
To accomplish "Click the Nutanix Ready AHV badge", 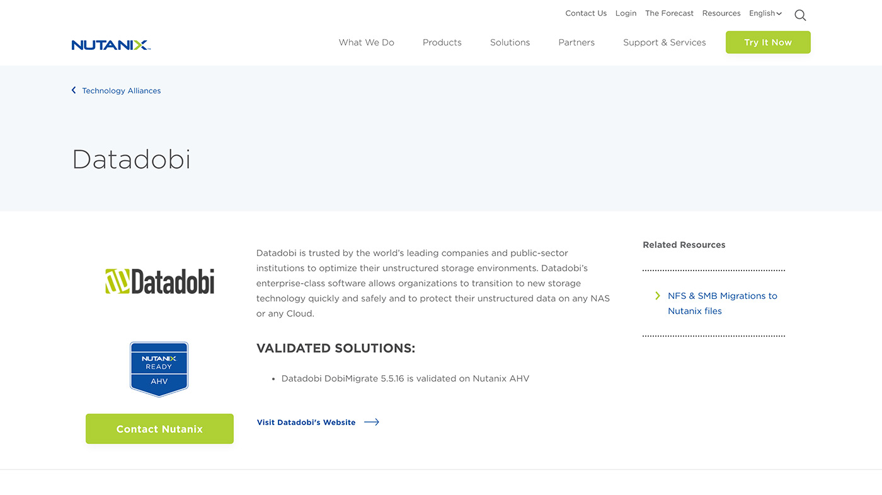I will tap(159, 369).
